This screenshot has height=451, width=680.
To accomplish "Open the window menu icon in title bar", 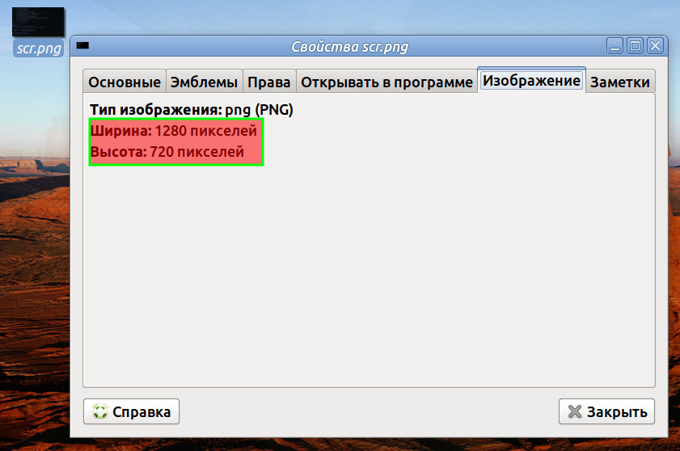I will pyautogui.click(x=82, y=45).
